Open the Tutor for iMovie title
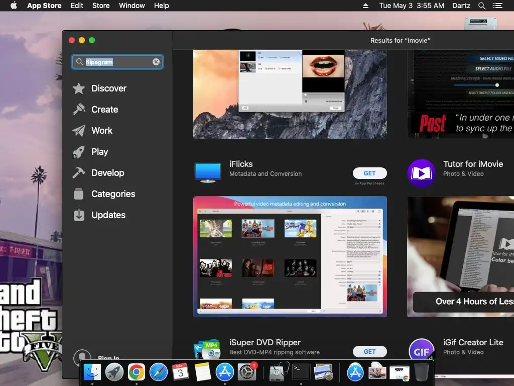514x386 pixels. coord(473,164)
